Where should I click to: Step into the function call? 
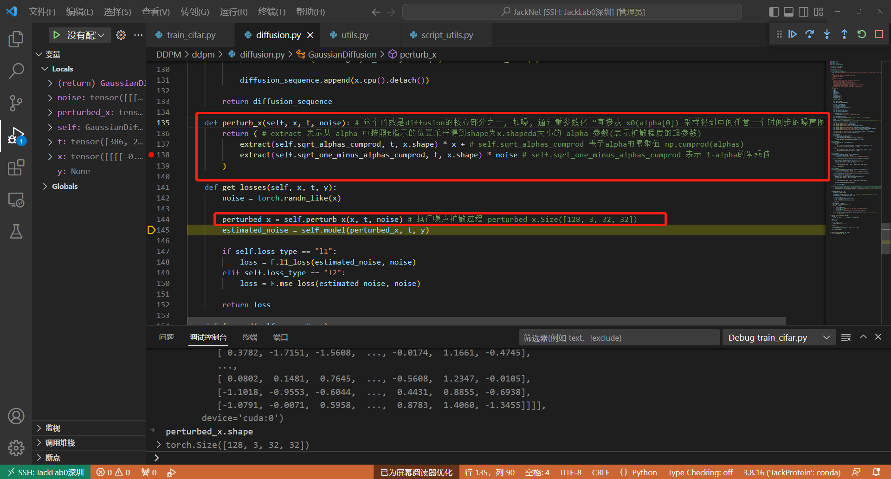(x=827, y=34)
